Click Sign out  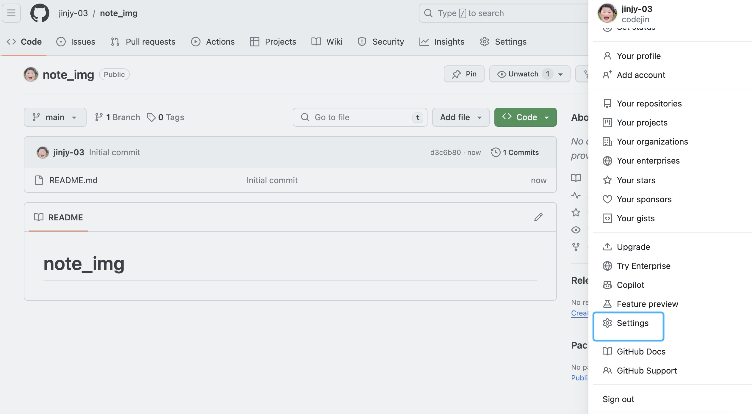pos(618,399)
